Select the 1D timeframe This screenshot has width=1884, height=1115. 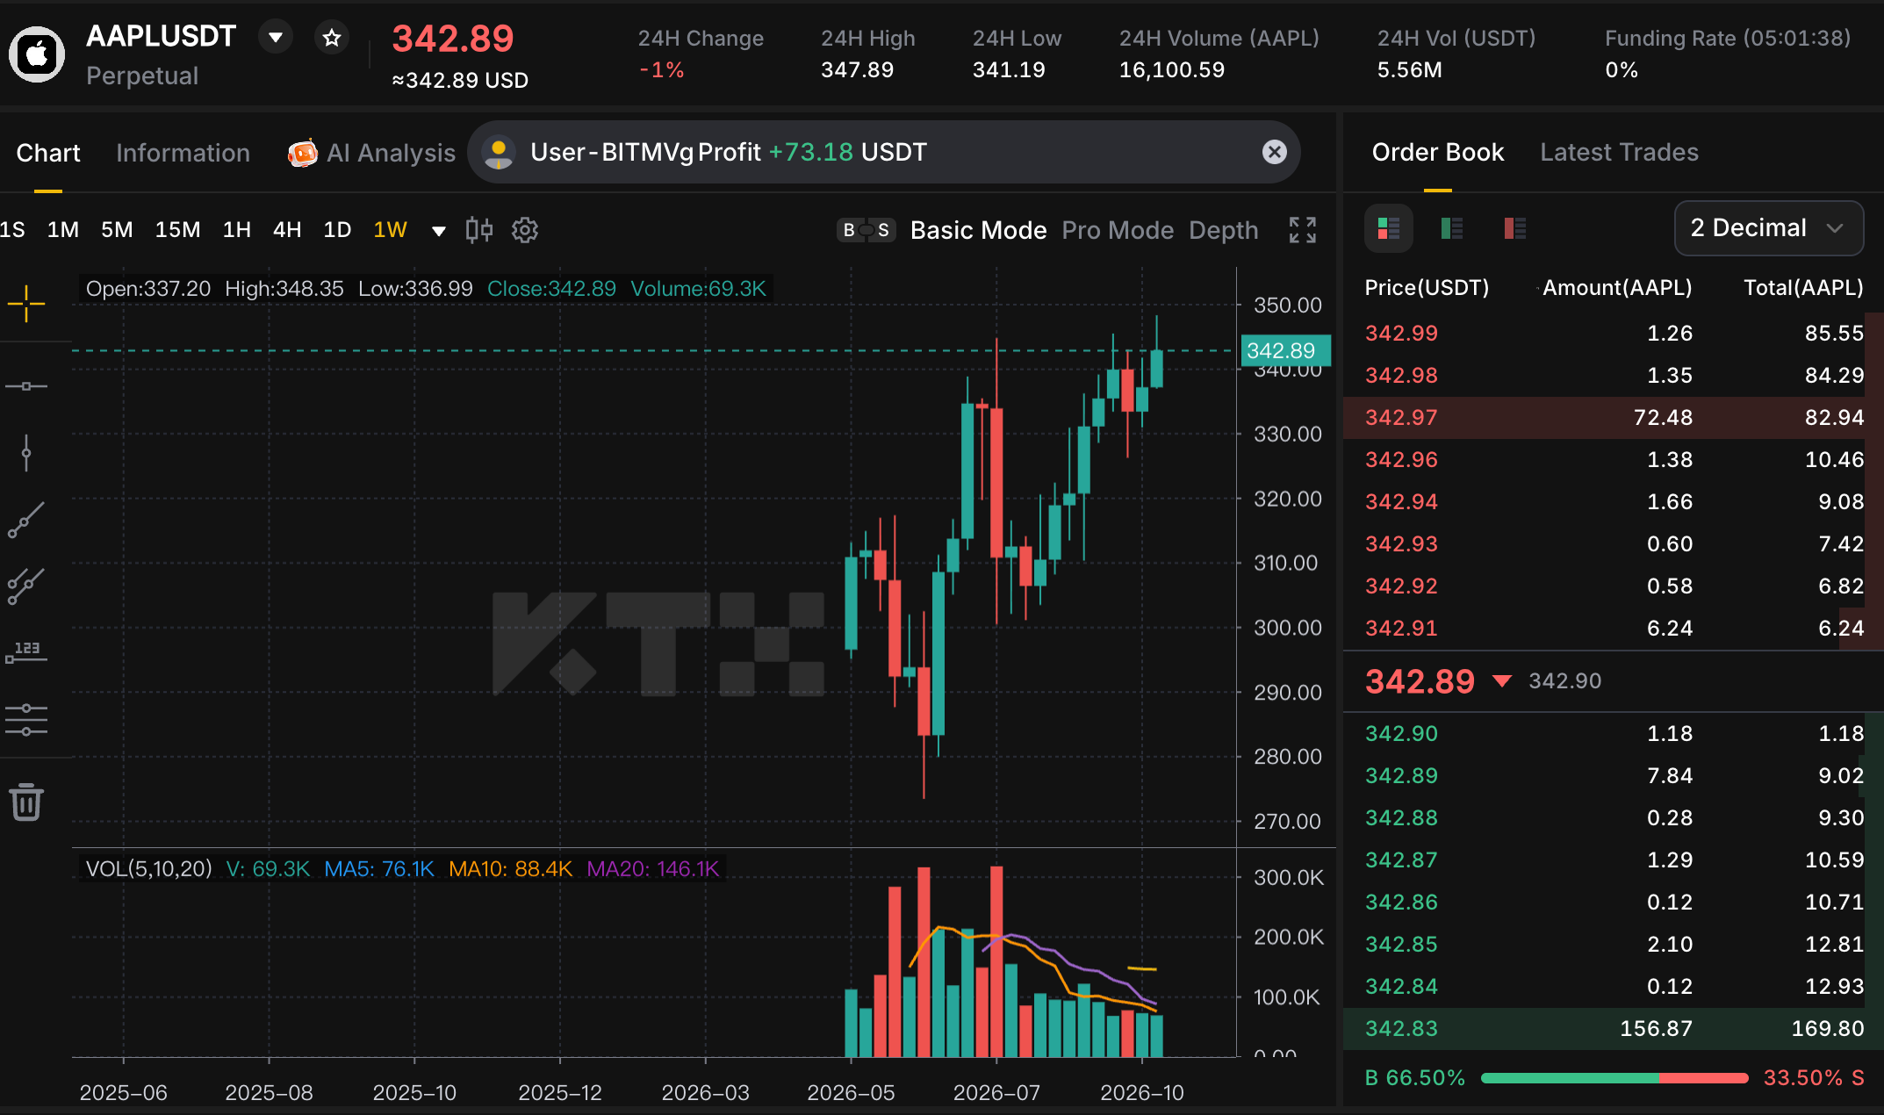coord(337,230)
